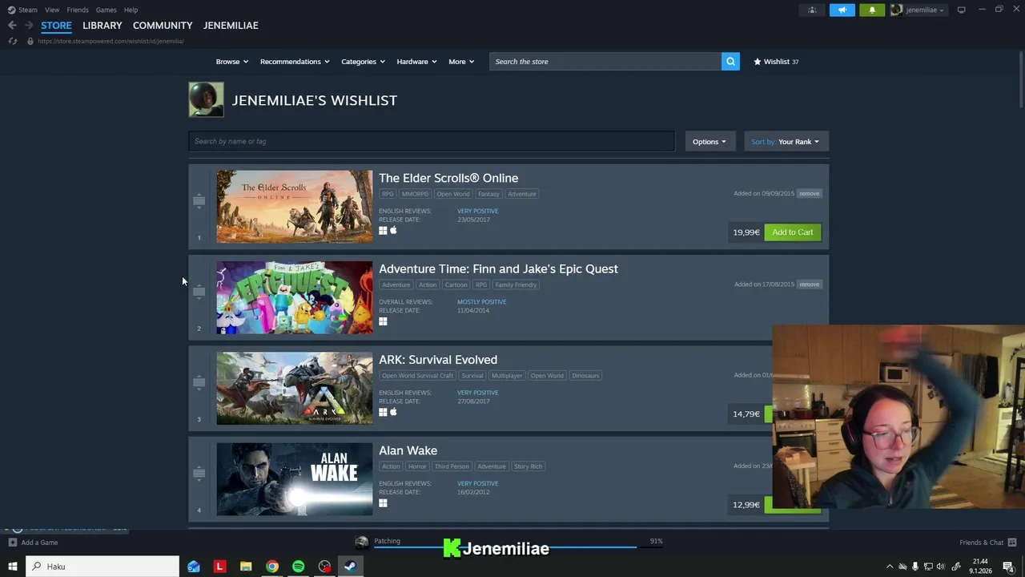Click the MMORPG tag on Elder Scrolls Online

pyautogui.click(x=415, y=194)
